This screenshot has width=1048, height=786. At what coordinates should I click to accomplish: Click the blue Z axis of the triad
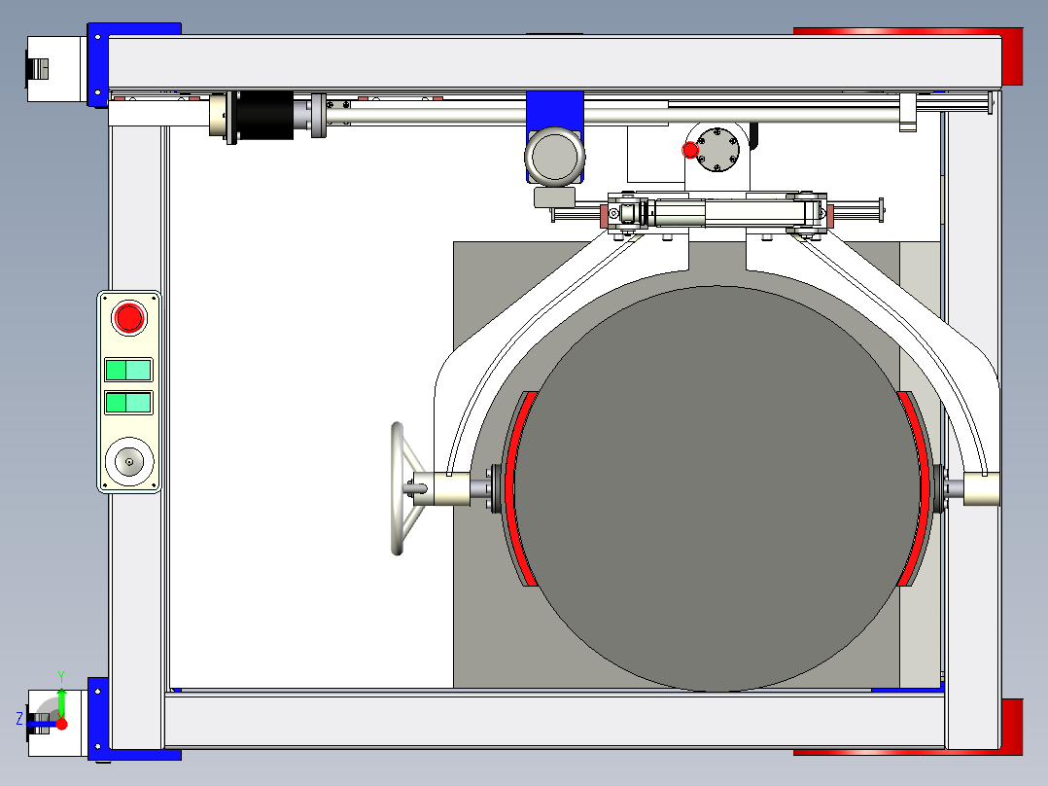tap(42, 724)
